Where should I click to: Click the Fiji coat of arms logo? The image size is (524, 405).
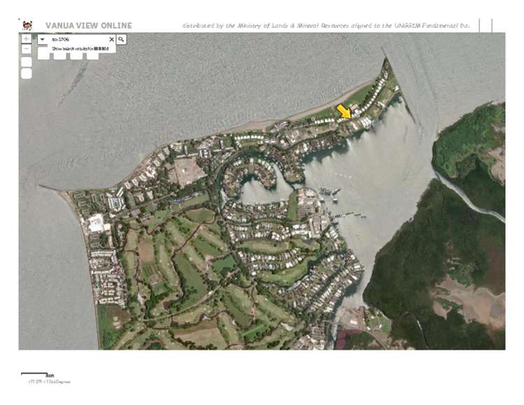[27, 25]
